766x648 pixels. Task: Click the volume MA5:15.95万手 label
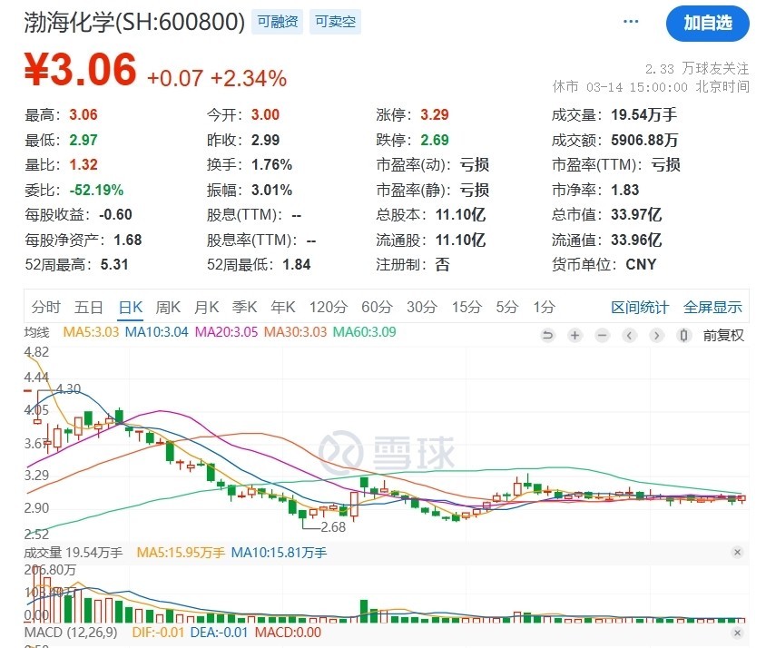coord(181,553)
